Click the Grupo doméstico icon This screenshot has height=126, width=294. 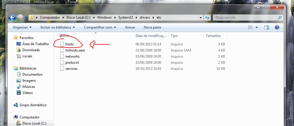point(16,105)
